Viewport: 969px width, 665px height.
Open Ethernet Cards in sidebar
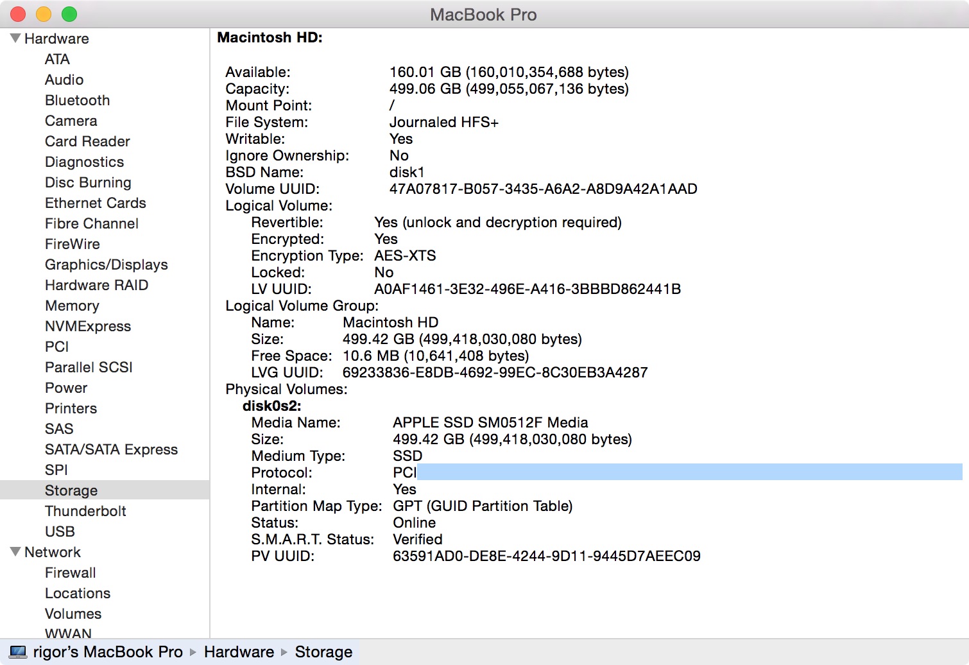[x=96, y=203]
